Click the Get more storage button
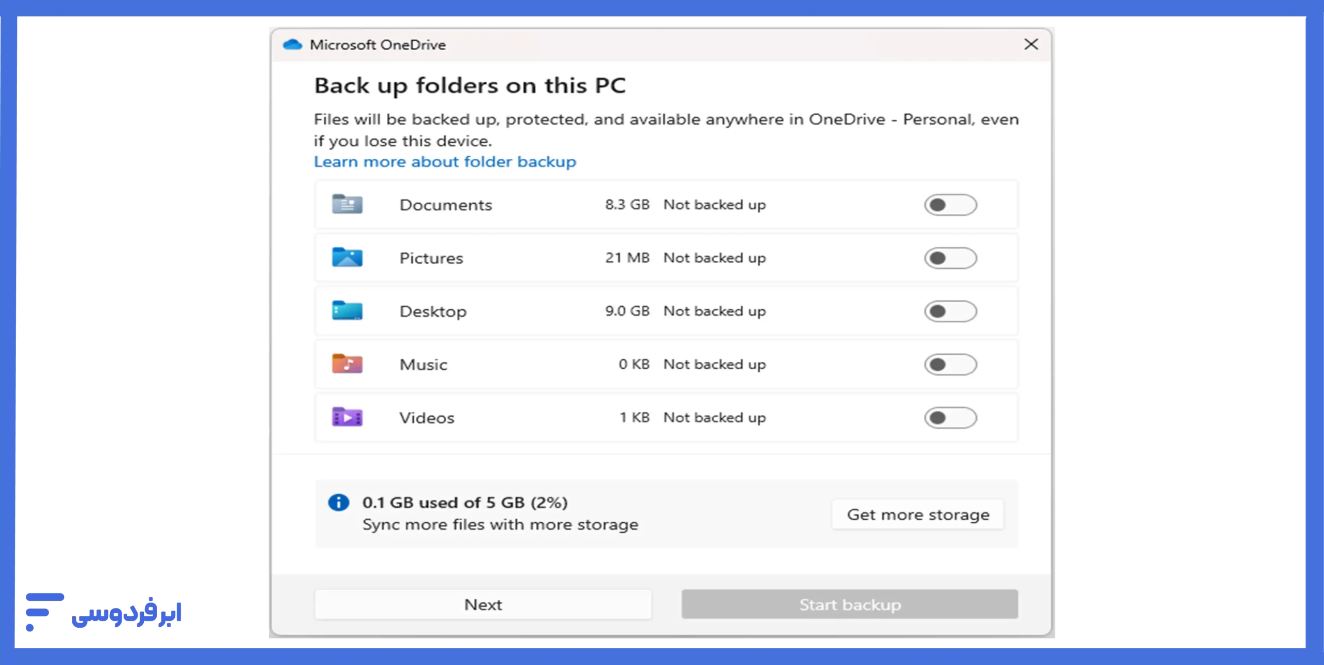 pyautogui.click(x=918, y=514)
